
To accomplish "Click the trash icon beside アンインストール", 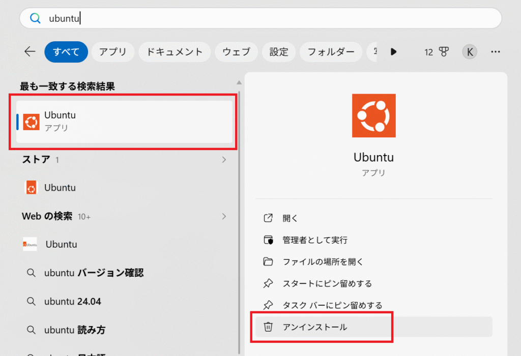I will (x=269, y=327).
